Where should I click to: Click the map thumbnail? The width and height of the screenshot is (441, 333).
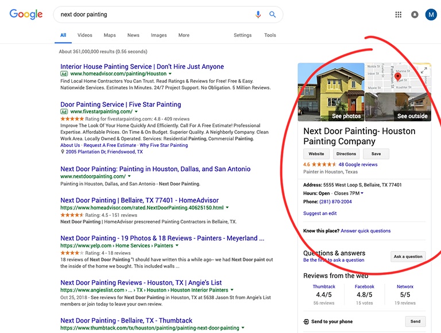pos(398,78)
